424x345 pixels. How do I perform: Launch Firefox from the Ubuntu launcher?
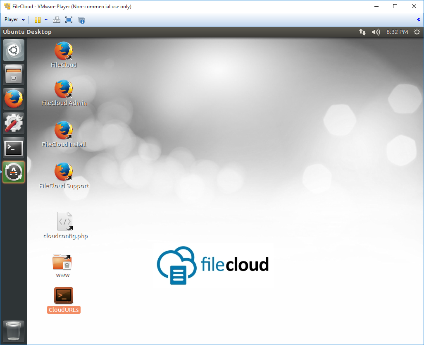pyautogui.click(x=14, y=99)
